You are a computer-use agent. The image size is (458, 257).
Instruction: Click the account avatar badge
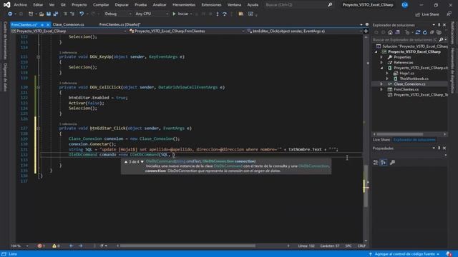point(405,5)
